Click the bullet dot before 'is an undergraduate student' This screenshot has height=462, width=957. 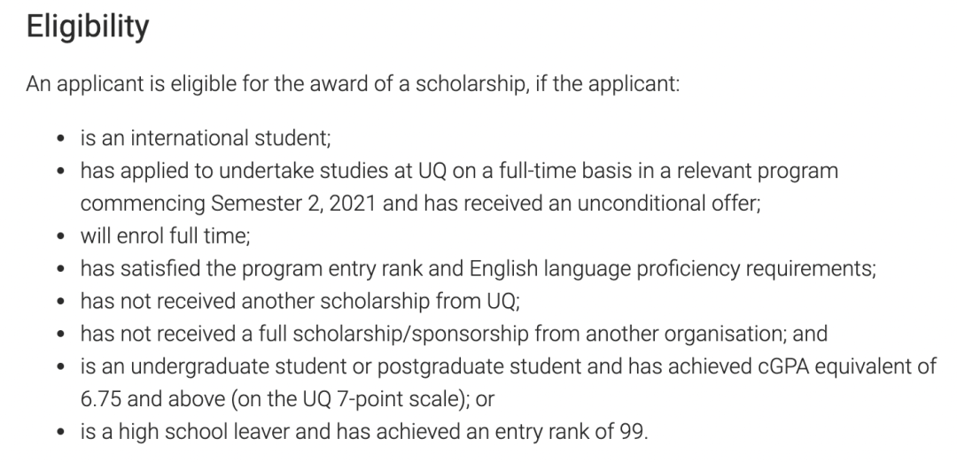60,367
